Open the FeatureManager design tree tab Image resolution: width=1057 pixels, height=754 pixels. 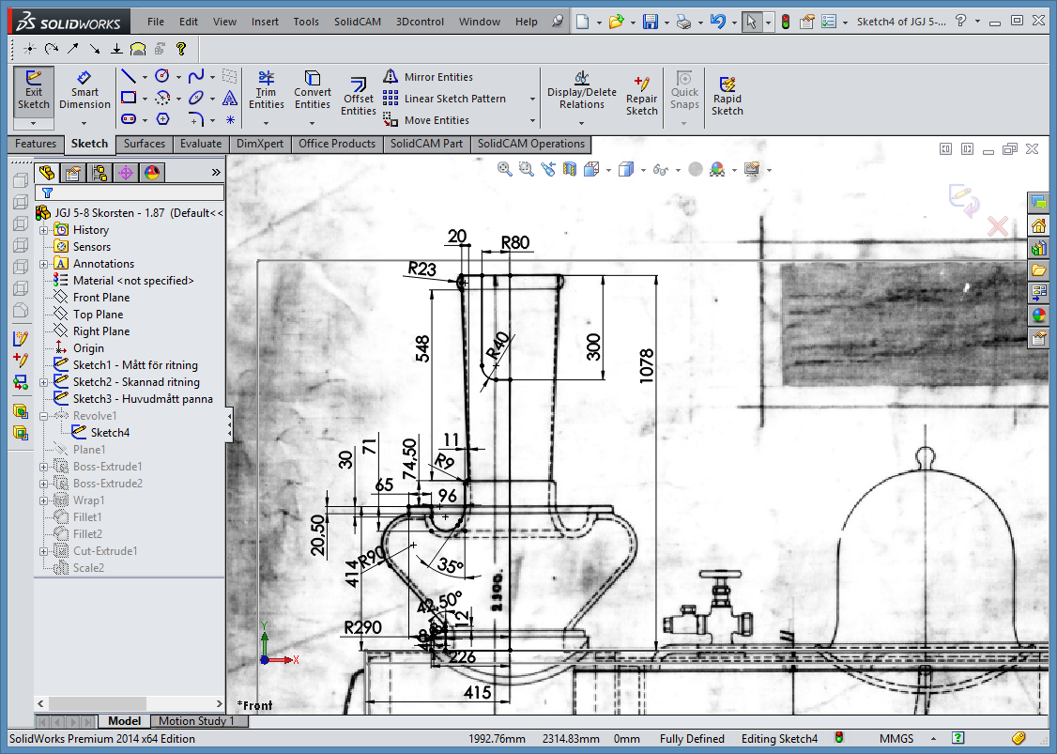coord(47,173)
